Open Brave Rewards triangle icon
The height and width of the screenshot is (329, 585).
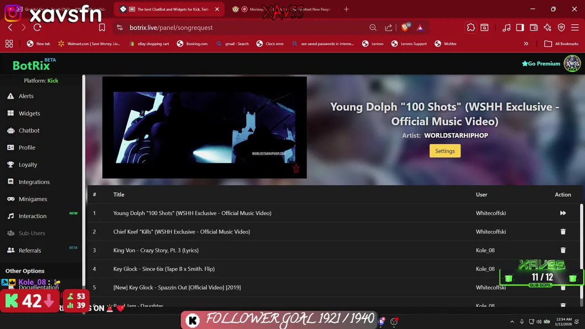tap(420, 27)
